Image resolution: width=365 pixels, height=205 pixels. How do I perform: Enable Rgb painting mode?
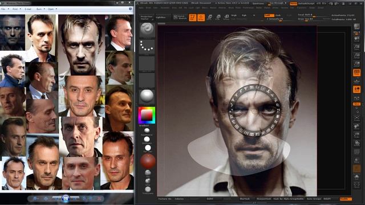pos(244,15)
